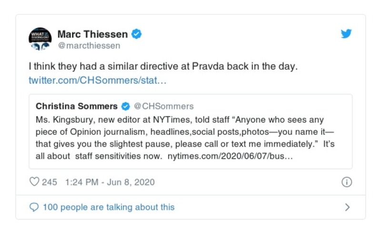This screenshot has height=235, width=380.
Task: Click the speech bubble conversation icon
Action: click(34, 207)
